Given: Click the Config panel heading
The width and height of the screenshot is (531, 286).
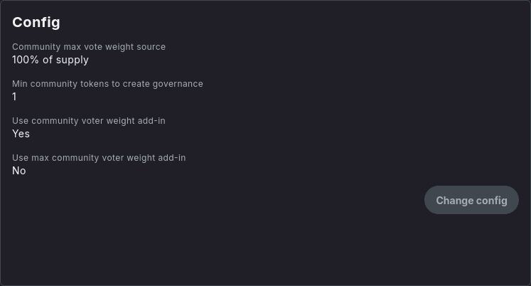Looking at the screenshot, I should click(36, 22).
